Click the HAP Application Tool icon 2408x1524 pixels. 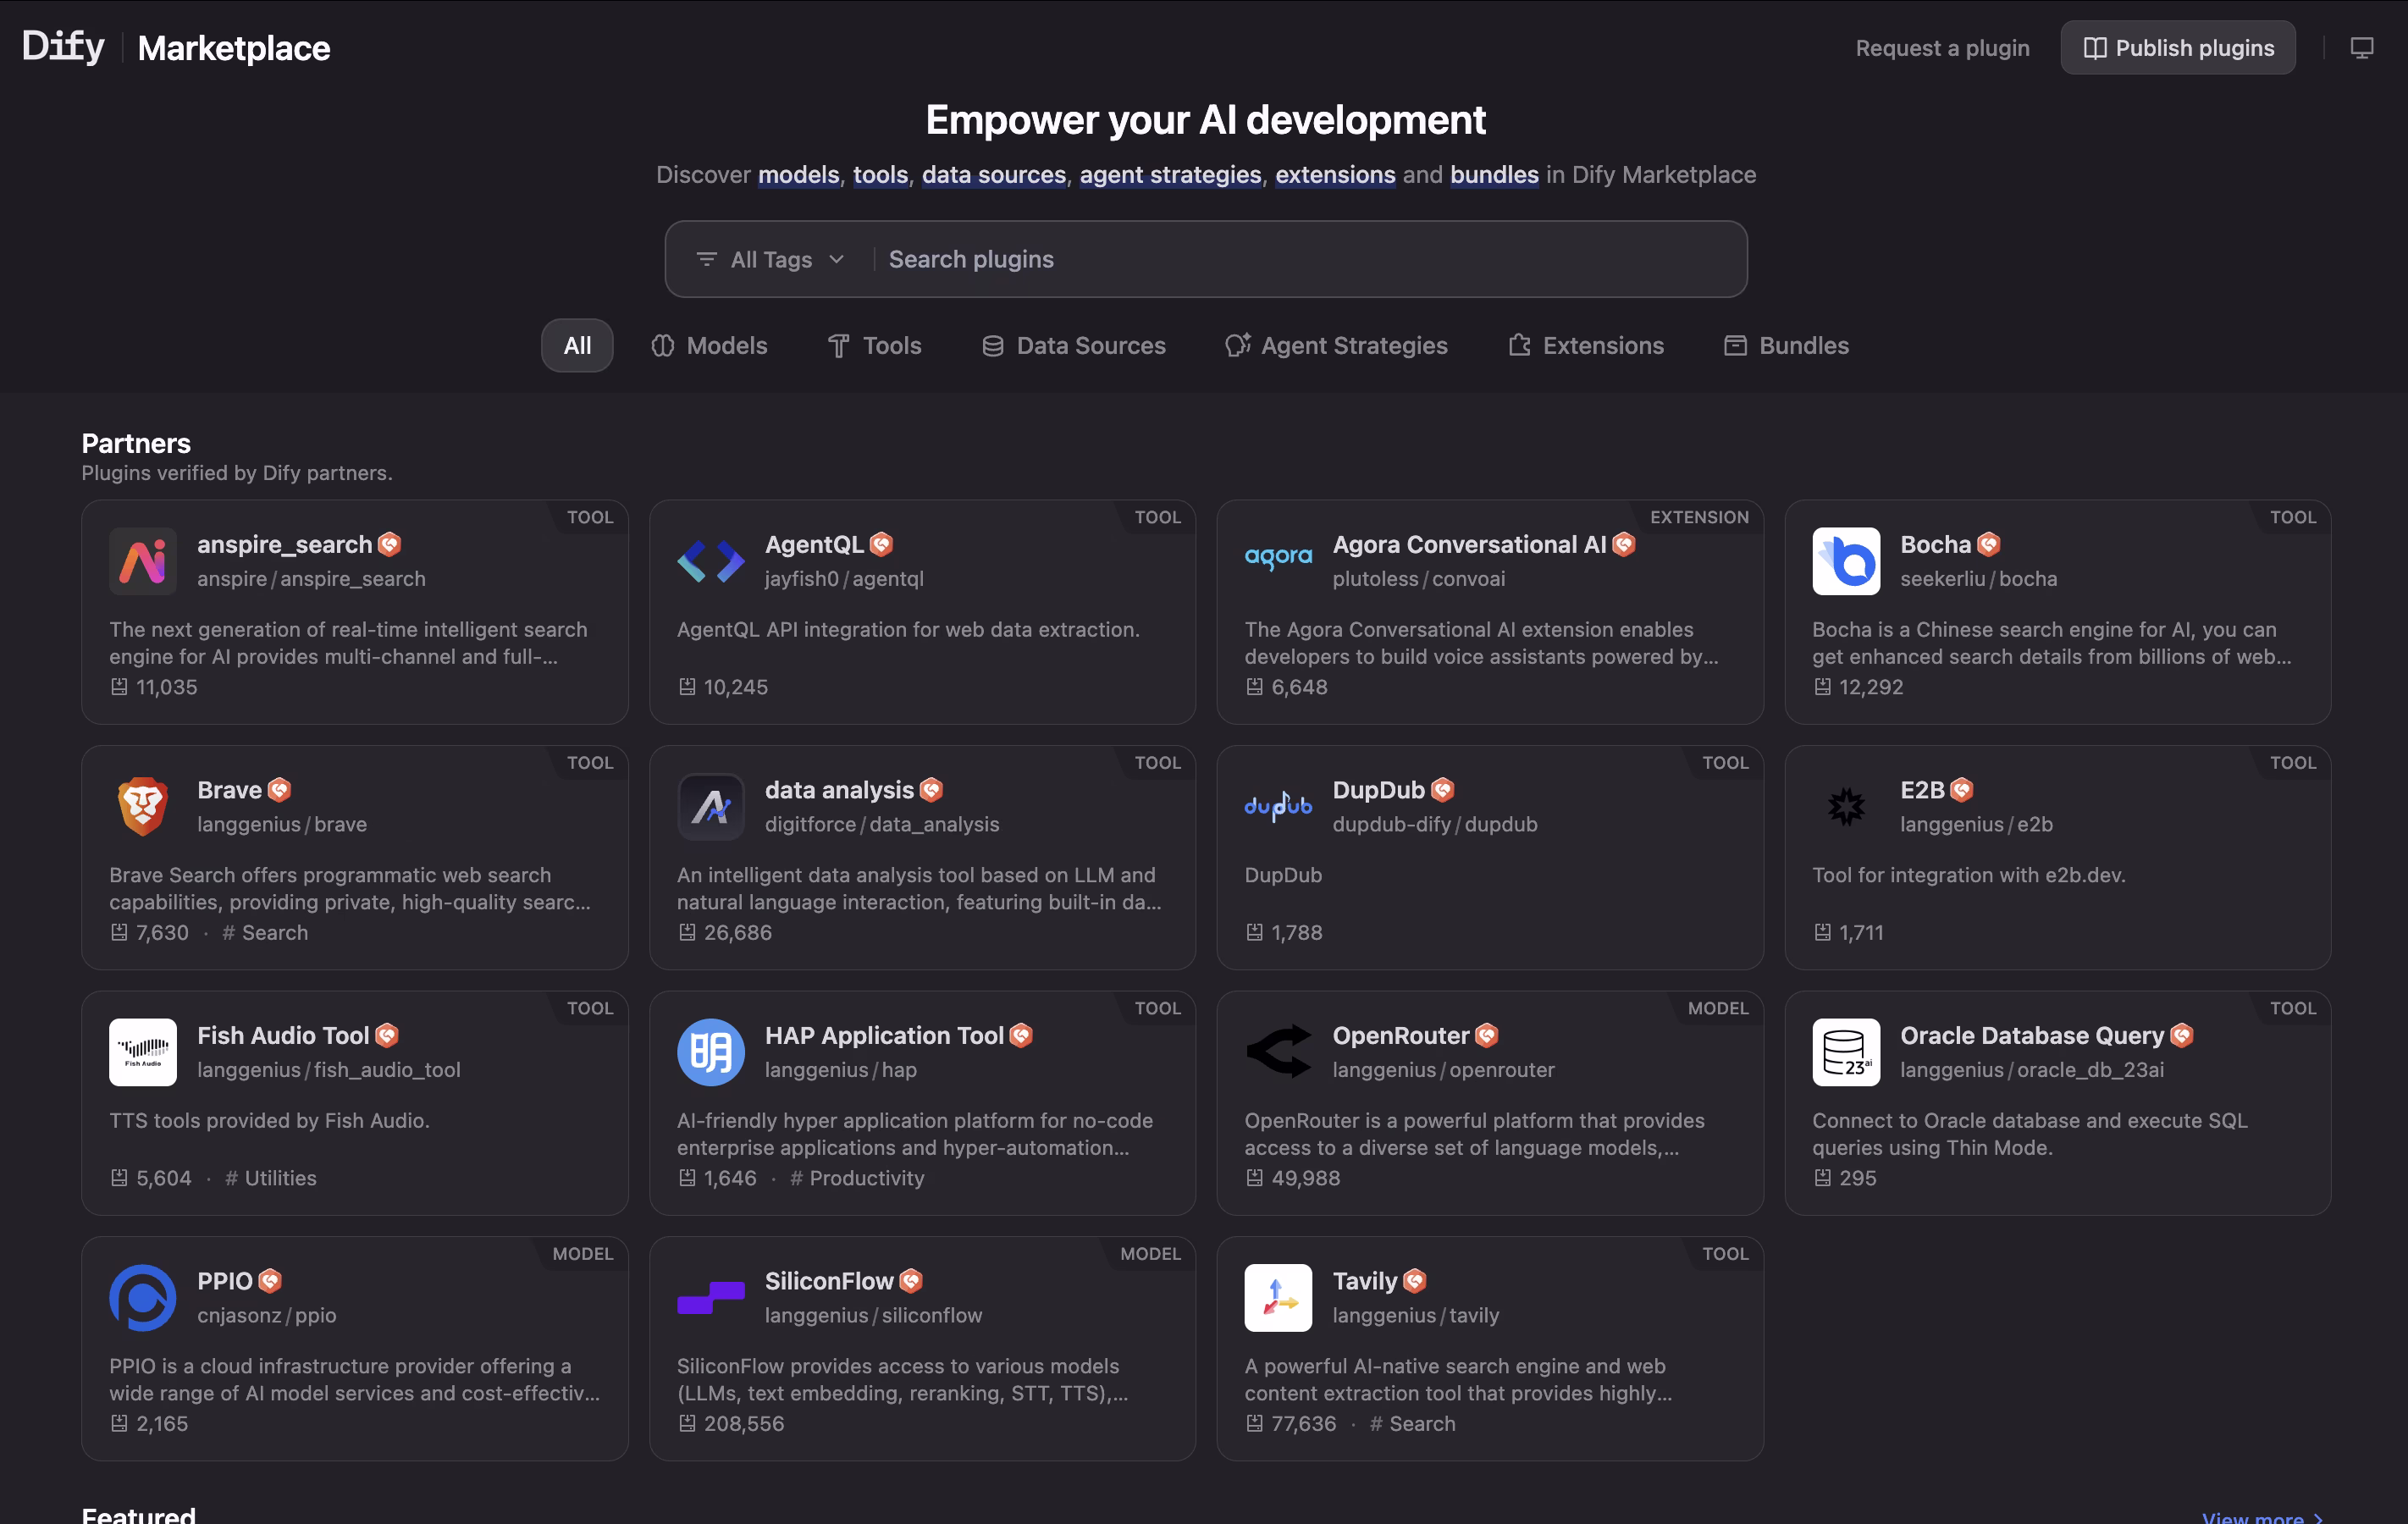pyautogui.click(x=710, y=1052)
